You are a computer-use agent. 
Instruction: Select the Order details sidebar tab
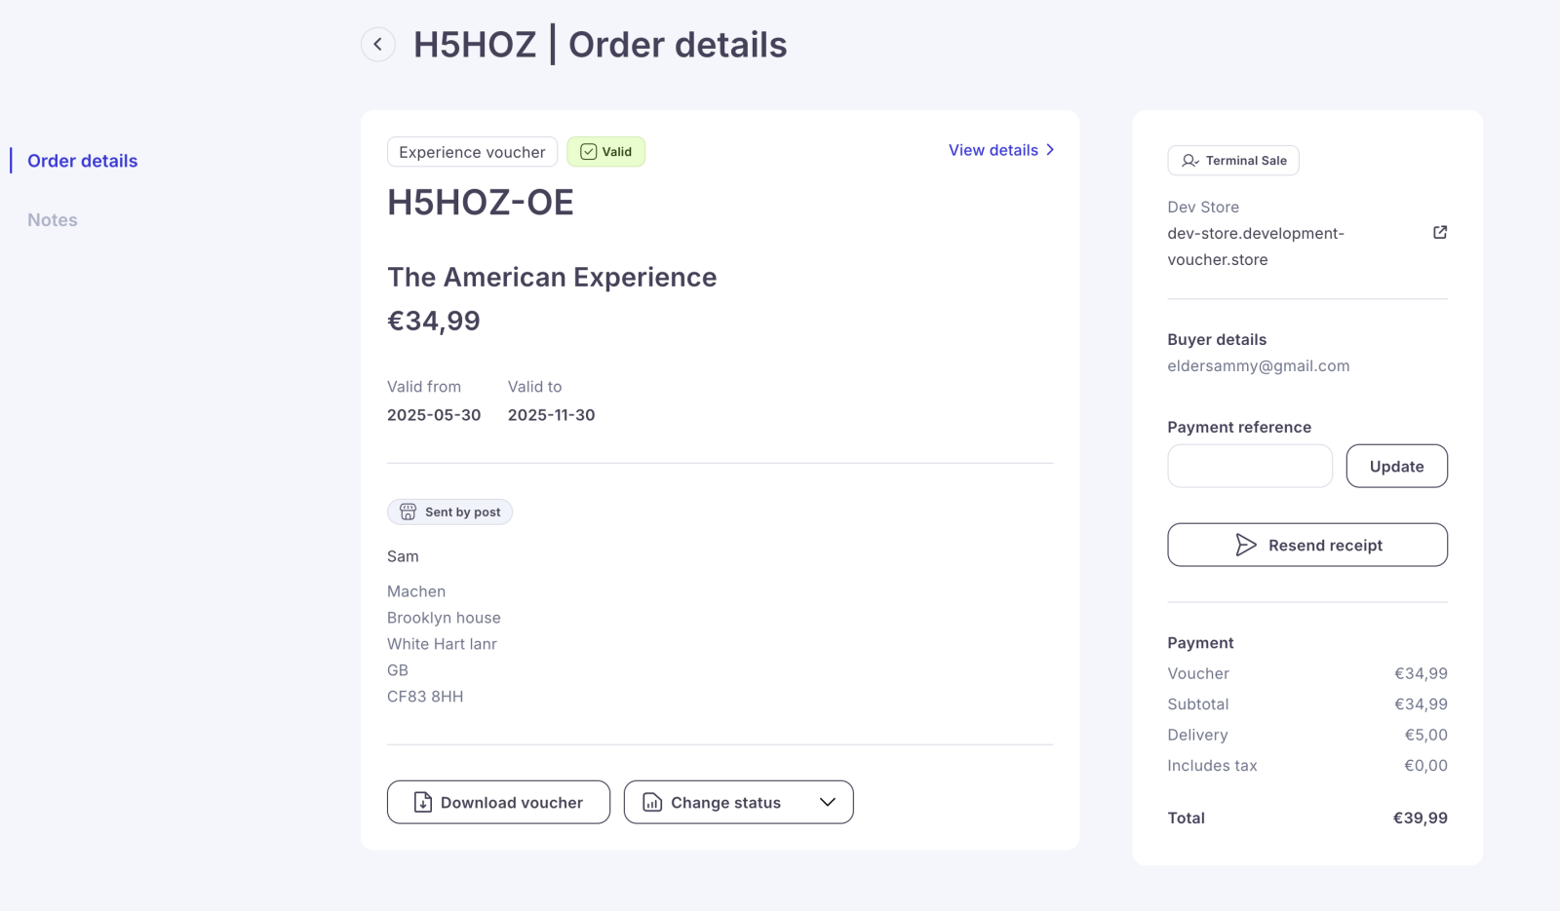coord(83,161)
